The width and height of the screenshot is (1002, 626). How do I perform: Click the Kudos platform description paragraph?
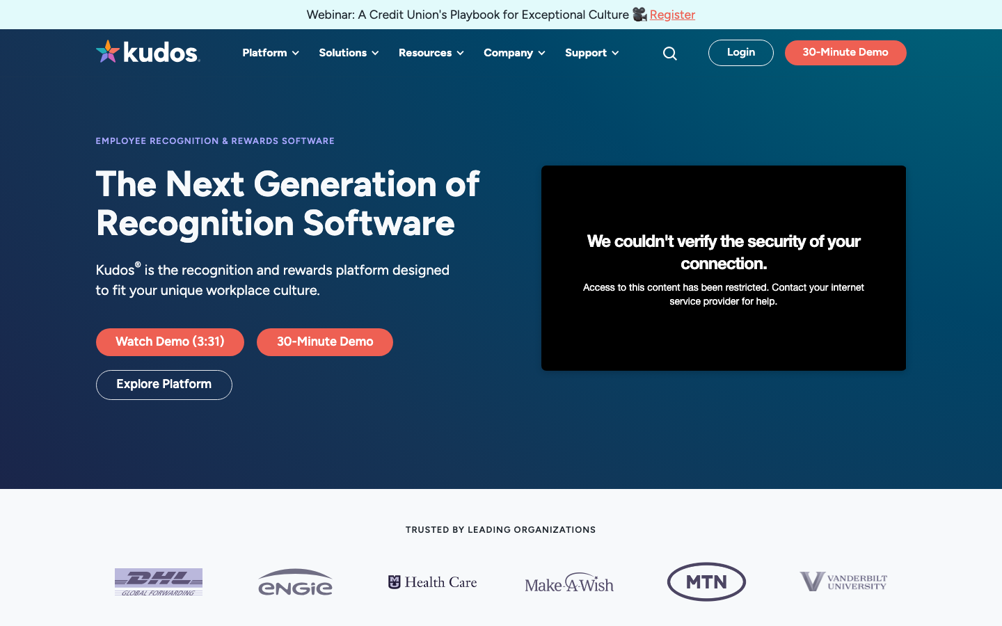click(x=273, y=280)
